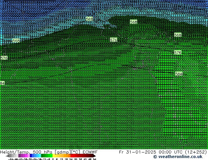Click the [°C] unit label
Viewport: 208px width, 160px height.
click(x=75, y=152)
